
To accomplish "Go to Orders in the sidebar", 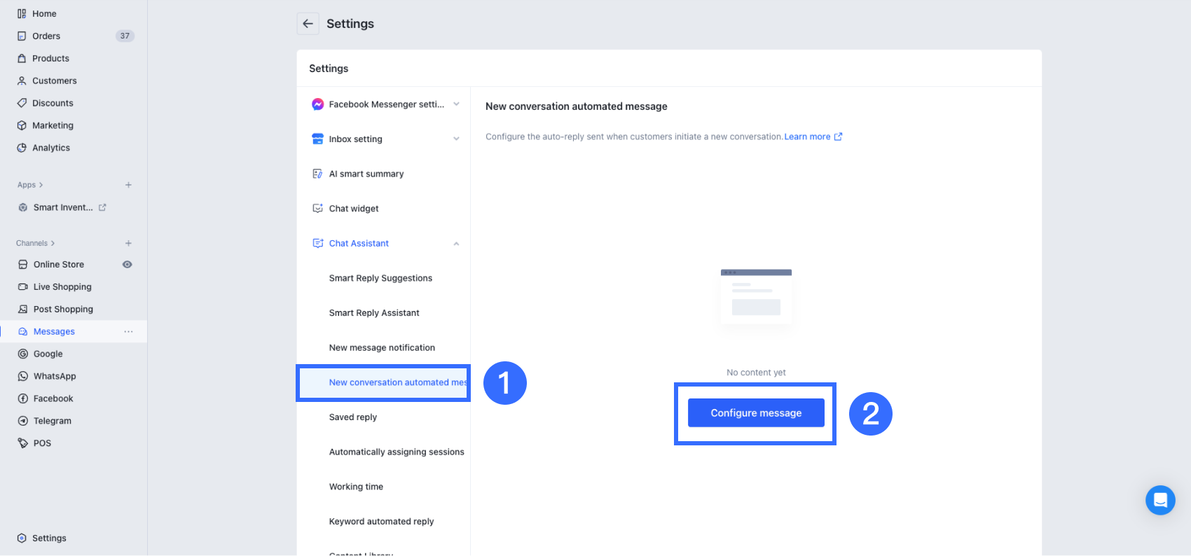I will click(46, 36).
